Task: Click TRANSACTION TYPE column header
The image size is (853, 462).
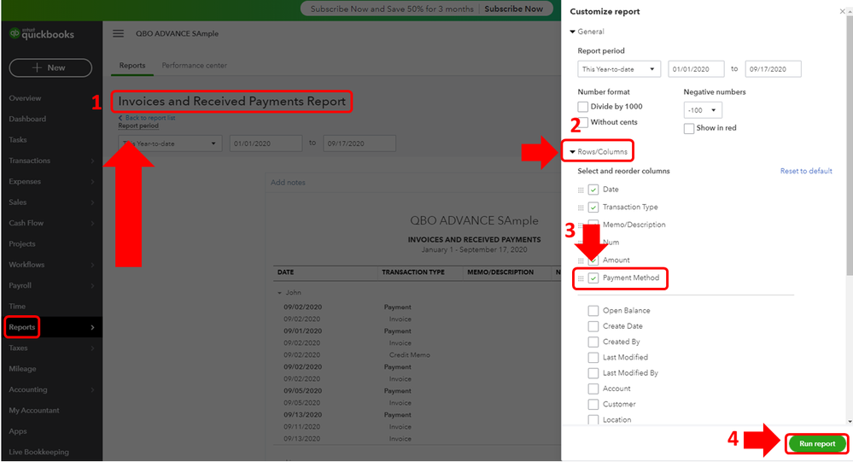Action: (x=413, y=272)
